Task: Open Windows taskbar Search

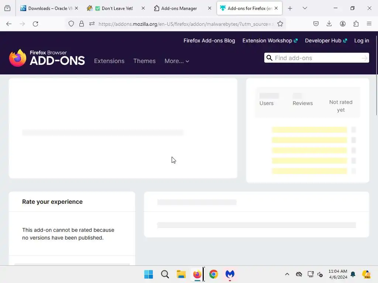Action: 165,274
